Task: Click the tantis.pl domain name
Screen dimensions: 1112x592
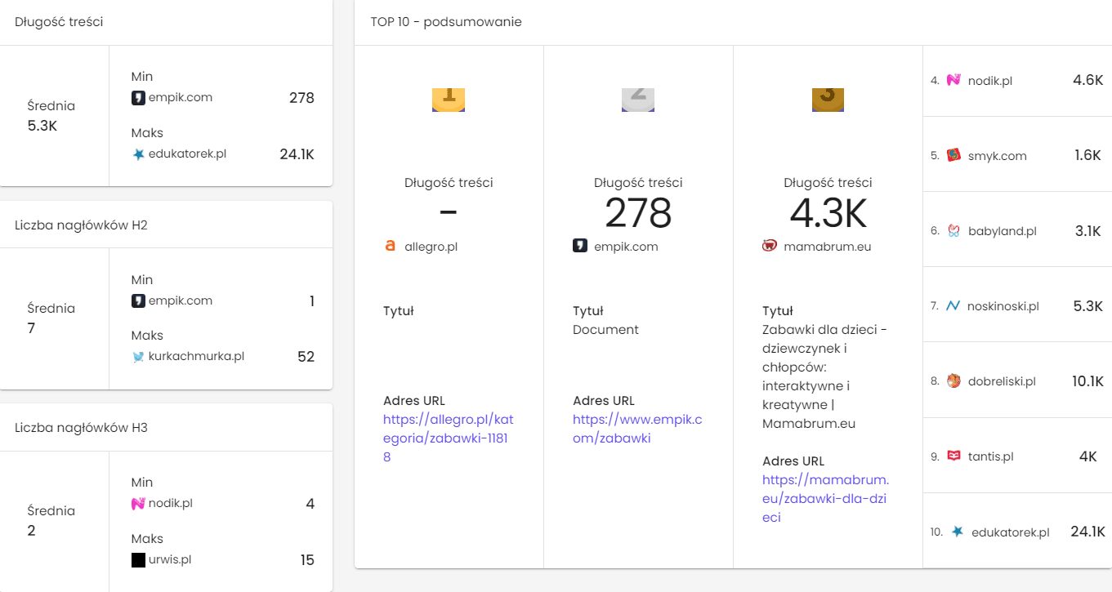Action: pyautogui.click(x=991, y=456)
